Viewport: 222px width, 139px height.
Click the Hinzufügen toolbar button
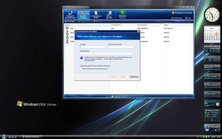tap(70, 21)
